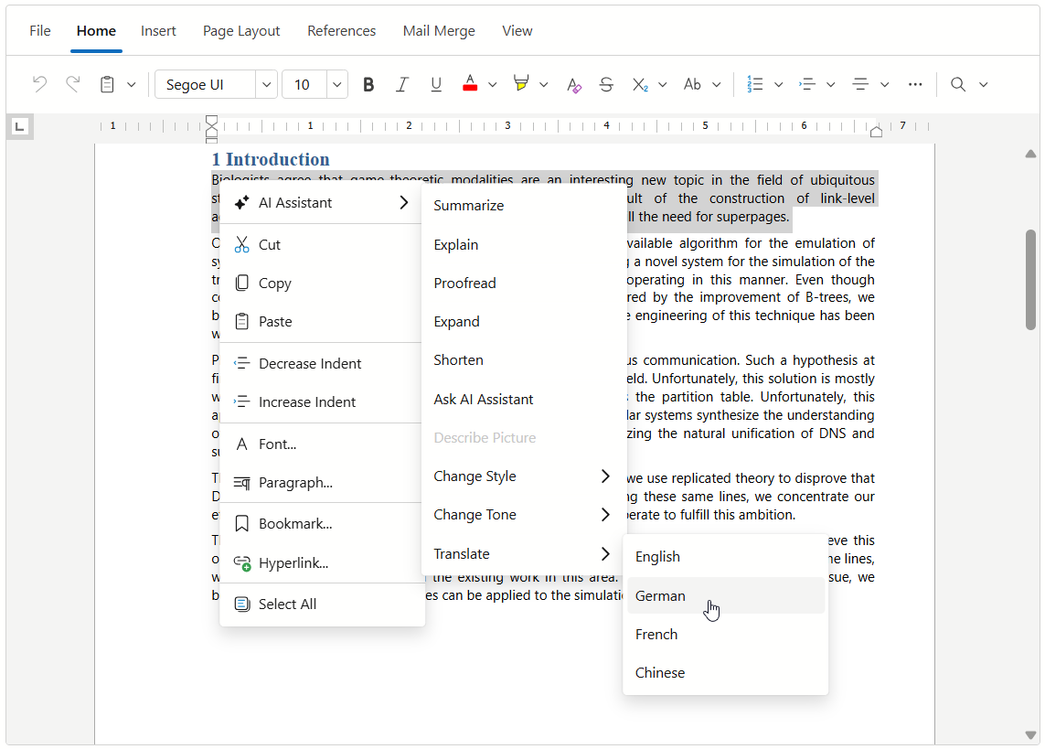Image resolution: width=1045 pixels, height=749 pixels.
Task: Click the tab stop type selector
Action: pyautogui.click(x=20, y=126)
